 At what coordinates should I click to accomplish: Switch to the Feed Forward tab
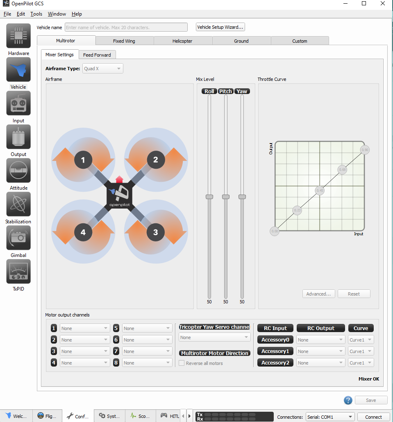click(x=97, y=55)
